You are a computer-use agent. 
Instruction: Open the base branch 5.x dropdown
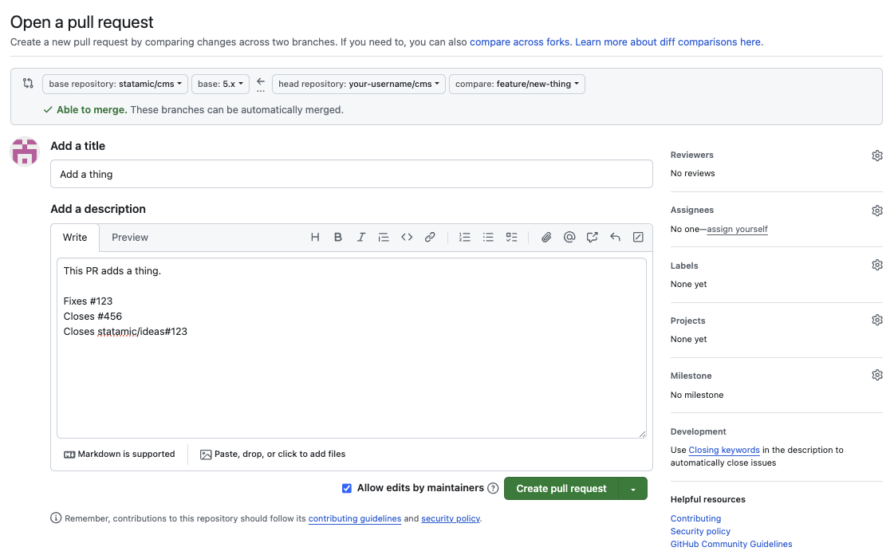coord(220,84)
